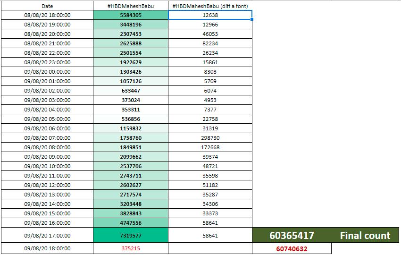
Task: Select cell with value 1849851
Action: click(x=131, y=147)
